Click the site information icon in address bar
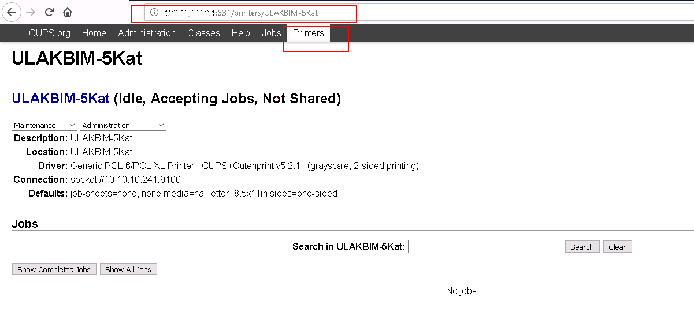The height and width of the screenshot is (331, 694). click(x=154, y=12)
